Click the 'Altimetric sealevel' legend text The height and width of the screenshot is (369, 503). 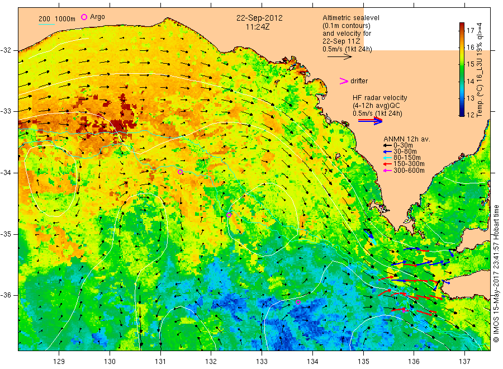pos(351,18)
